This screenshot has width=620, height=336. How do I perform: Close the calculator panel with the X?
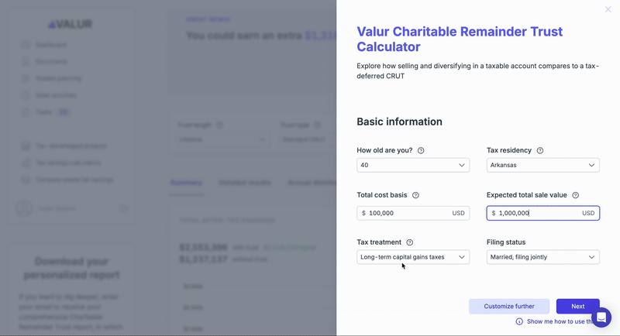click(608, 9)
